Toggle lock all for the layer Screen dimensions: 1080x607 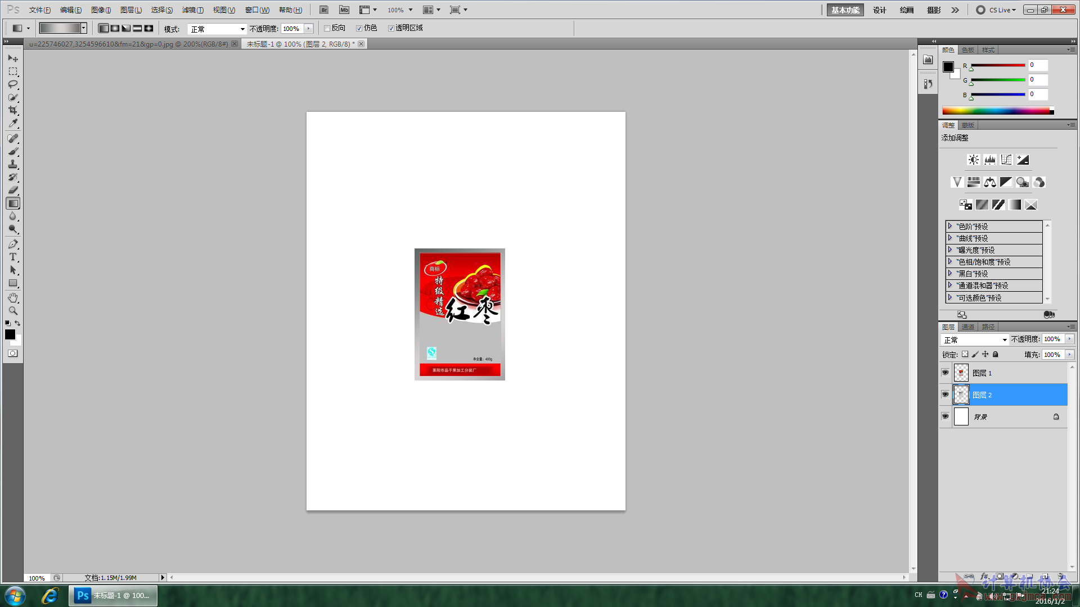[995, 355]
